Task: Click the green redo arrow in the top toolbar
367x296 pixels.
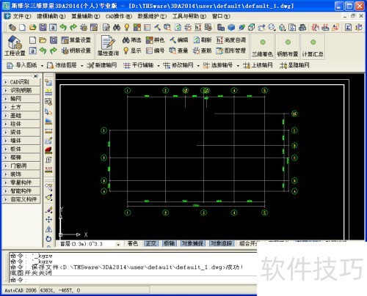Action: point(73,27)
